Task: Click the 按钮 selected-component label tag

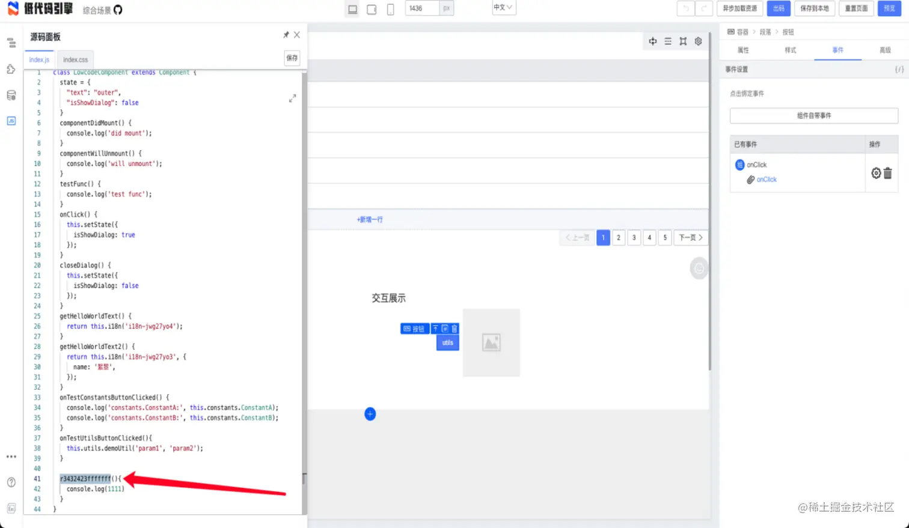Action: point(414,329)
